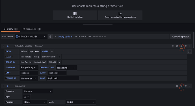
Task: Click the time(1d,-1h) group segment
Action: pyautogui.click(x=26, y=62)
